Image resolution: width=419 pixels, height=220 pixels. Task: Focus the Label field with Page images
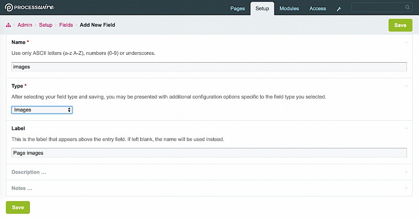tap(209, 153)
